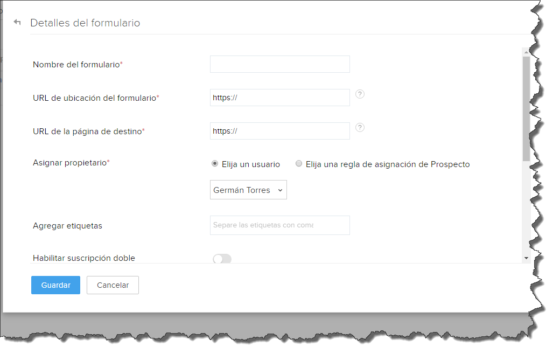Viewport: 553px width, 353px height.
Task: Click the URL de la página de destino field
Action: point(279,131)
